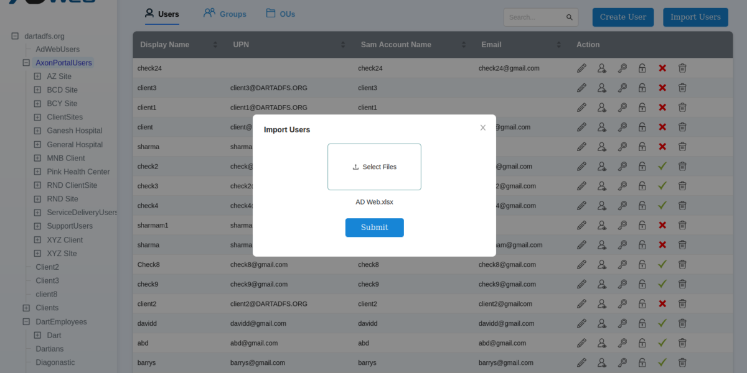Click the Create User button

(x=622, y=17)
